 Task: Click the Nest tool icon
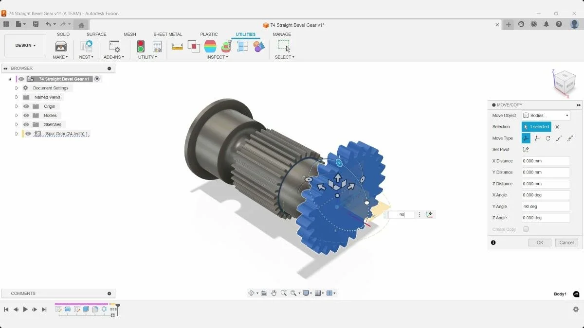coord(86,46)
